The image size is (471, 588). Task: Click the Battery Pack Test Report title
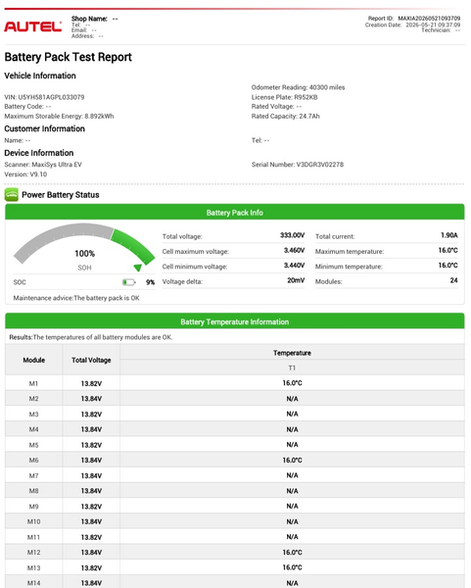(68, 57)
